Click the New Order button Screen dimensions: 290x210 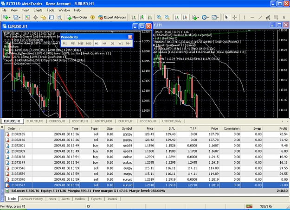click(77, 17)
